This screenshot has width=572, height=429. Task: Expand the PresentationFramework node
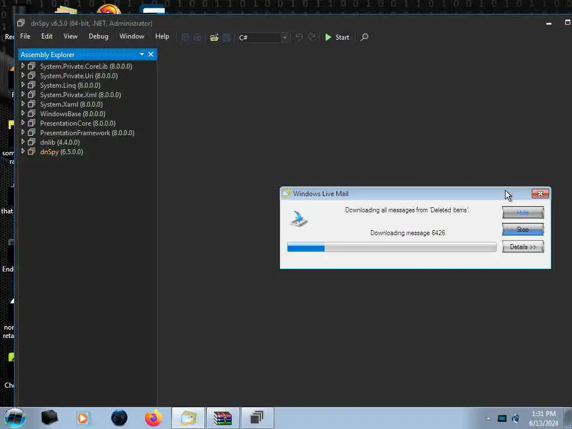[23, 132]
